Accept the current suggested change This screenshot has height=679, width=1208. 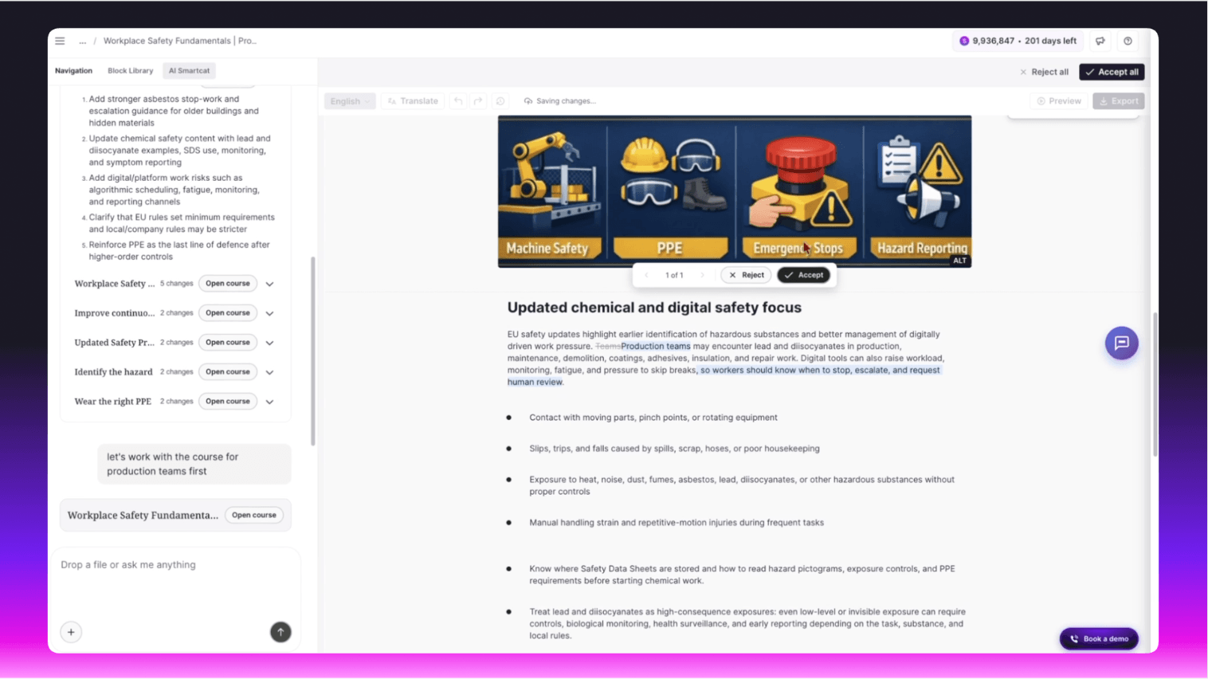803,275
